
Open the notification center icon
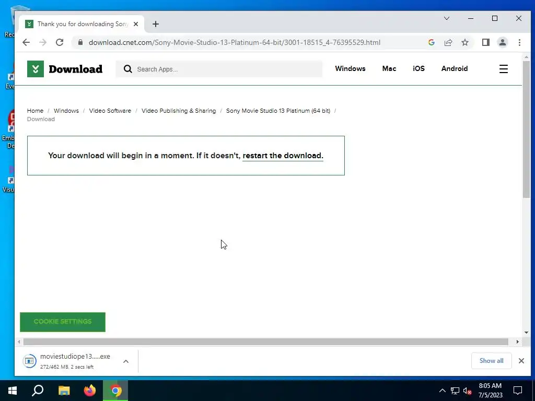coord(518,391)
